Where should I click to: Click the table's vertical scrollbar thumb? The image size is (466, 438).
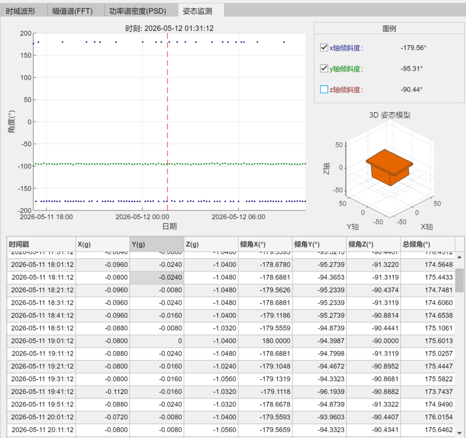459,280
